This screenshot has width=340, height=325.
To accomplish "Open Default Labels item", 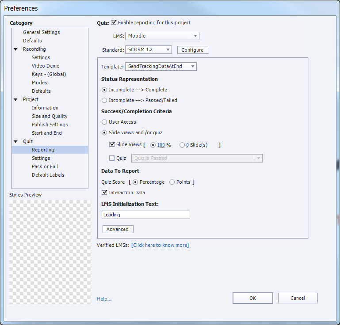I will [x=48, y=175].
